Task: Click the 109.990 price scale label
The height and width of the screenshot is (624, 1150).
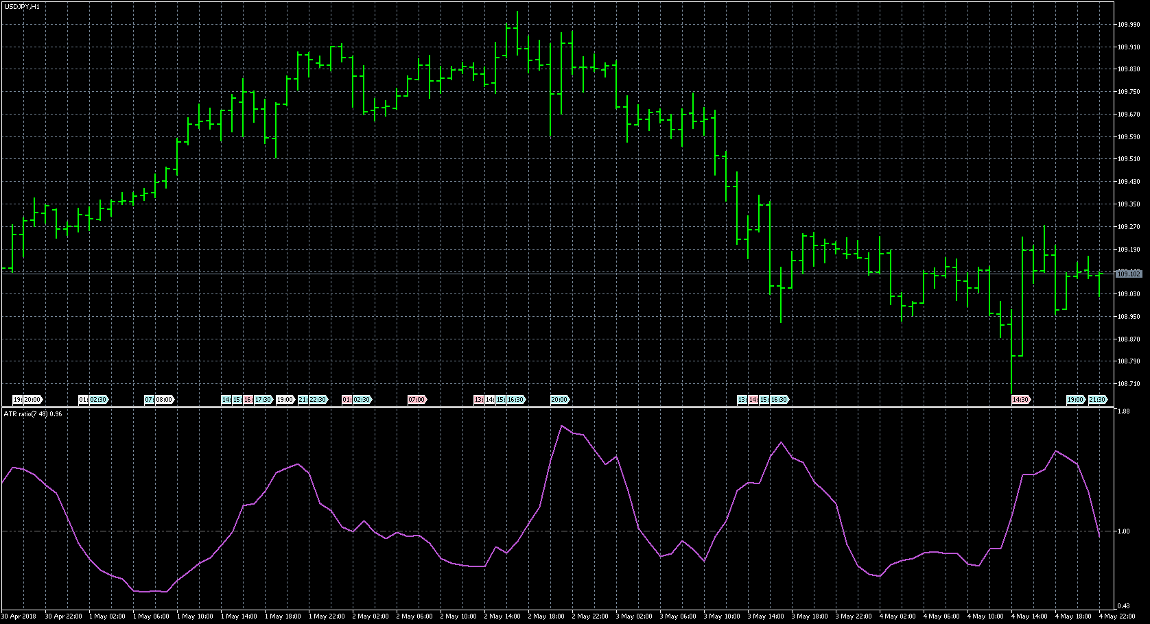Action: pos(1128,25)
